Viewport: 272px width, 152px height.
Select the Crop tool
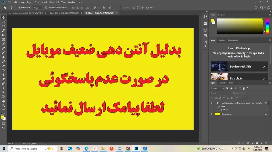pos(3,35)
